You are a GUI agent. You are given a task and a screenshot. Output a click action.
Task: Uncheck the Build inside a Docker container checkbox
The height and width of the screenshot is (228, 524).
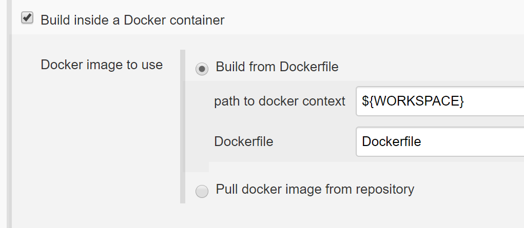point(27,18)
